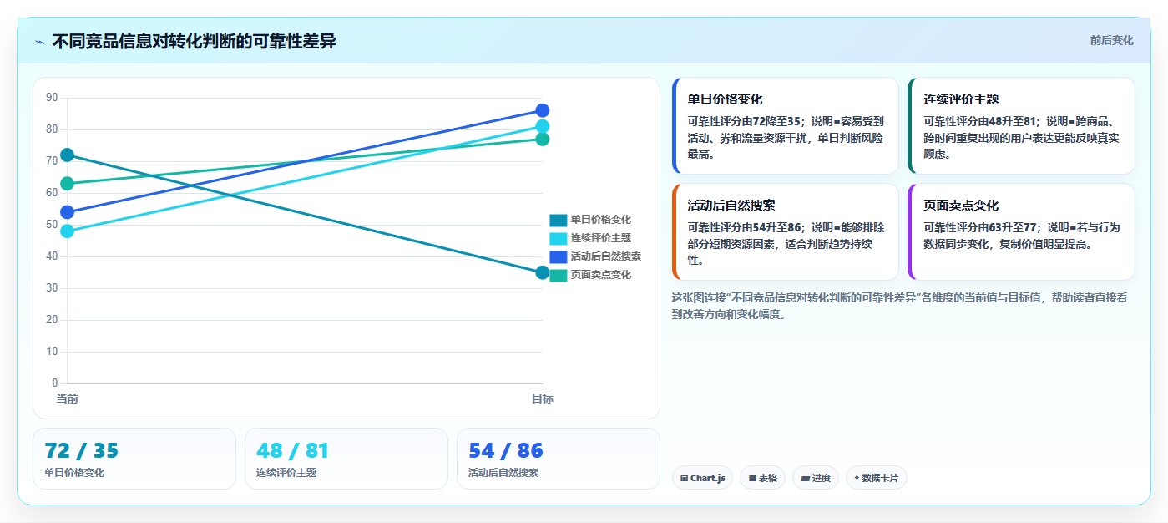Click the diamond icon in 数据卡片 chip
The height and width of the screenshot is (523, 1168).
click(x=857, y=478)
